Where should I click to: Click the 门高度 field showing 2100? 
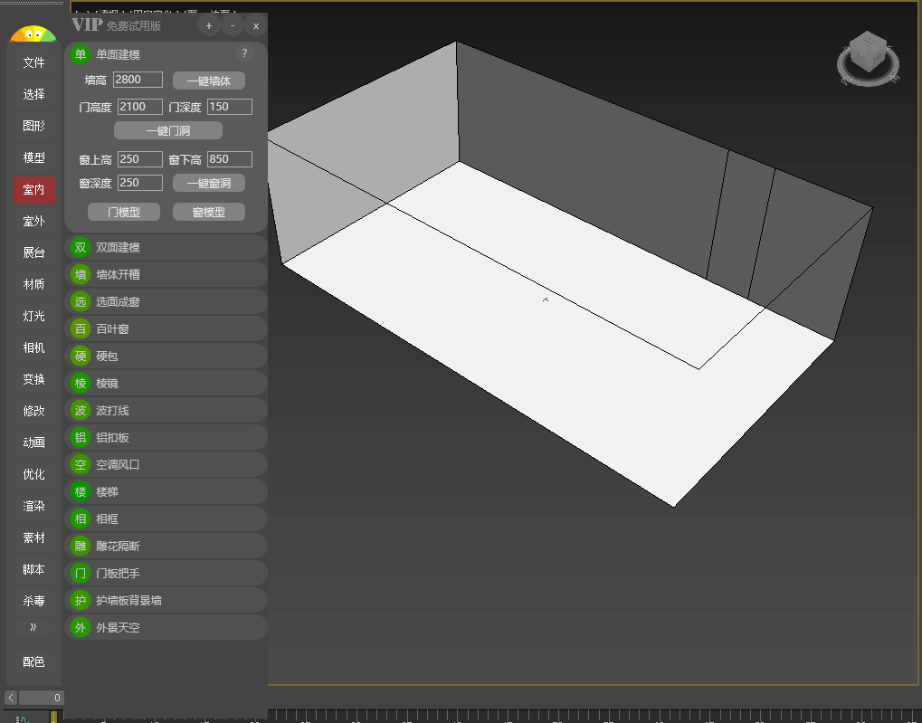pos(140,107)
